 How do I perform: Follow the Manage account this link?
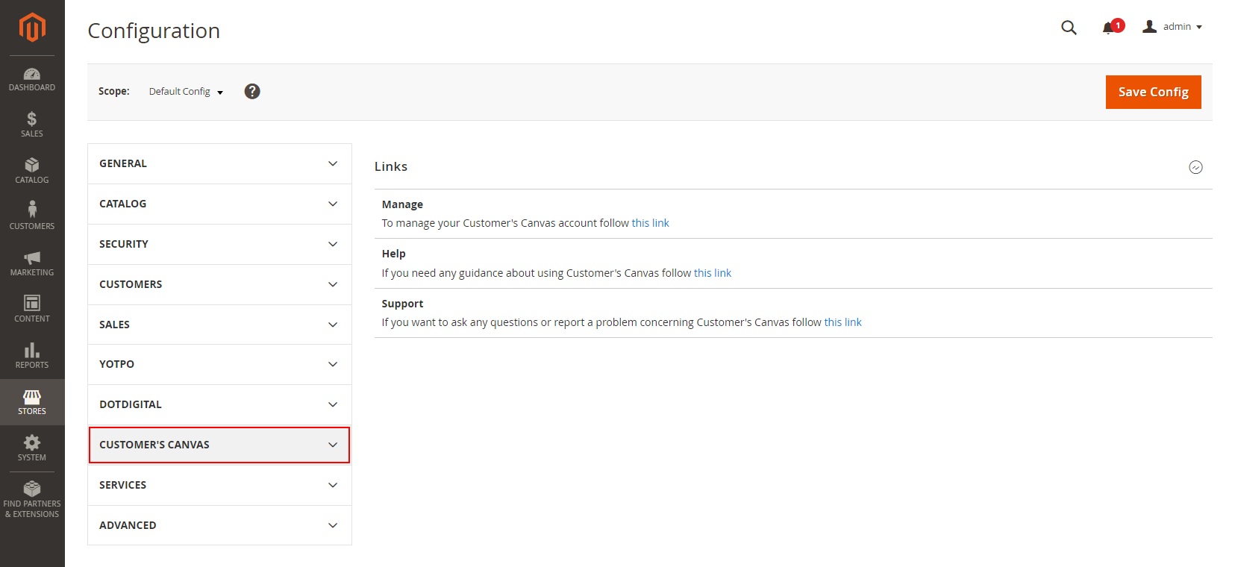651,223
